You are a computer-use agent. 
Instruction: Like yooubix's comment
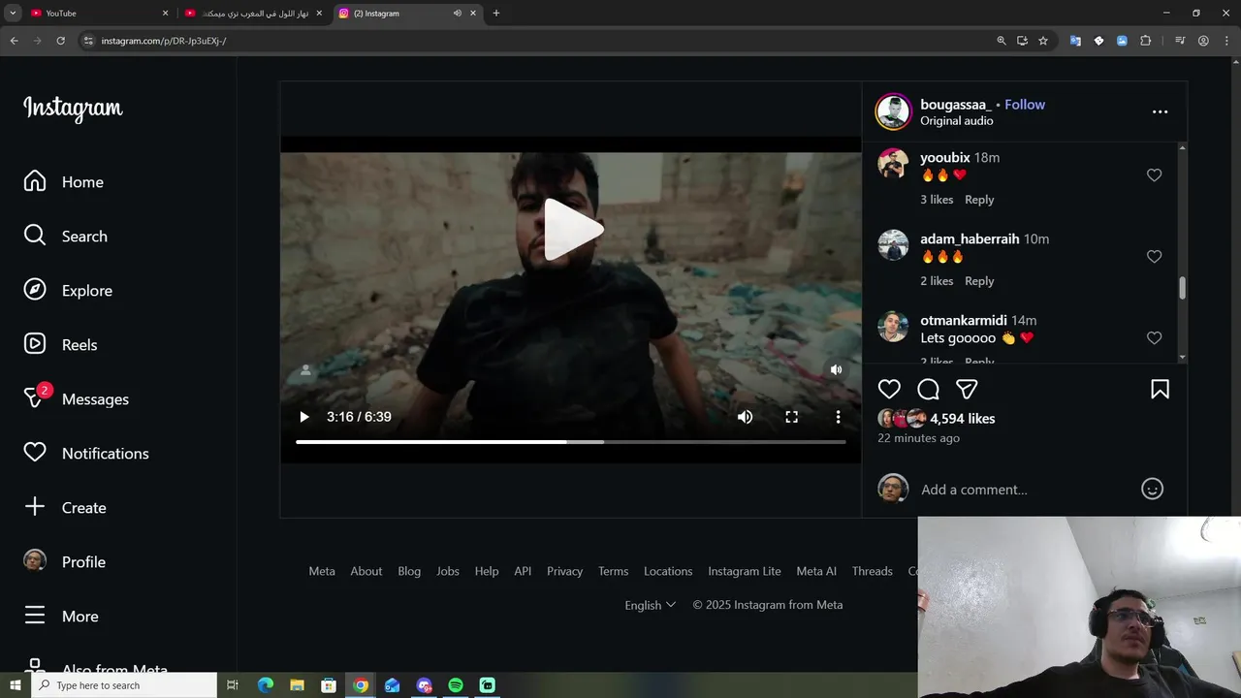[1154, 175]
